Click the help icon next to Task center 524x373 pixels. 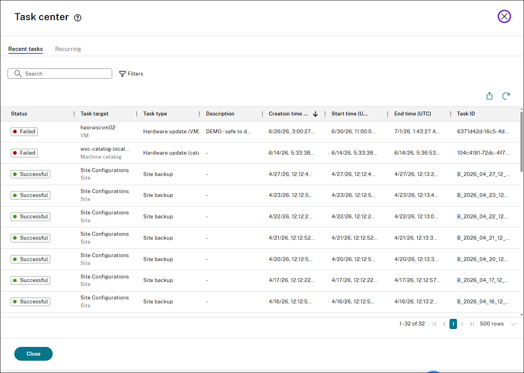point(78,18)
